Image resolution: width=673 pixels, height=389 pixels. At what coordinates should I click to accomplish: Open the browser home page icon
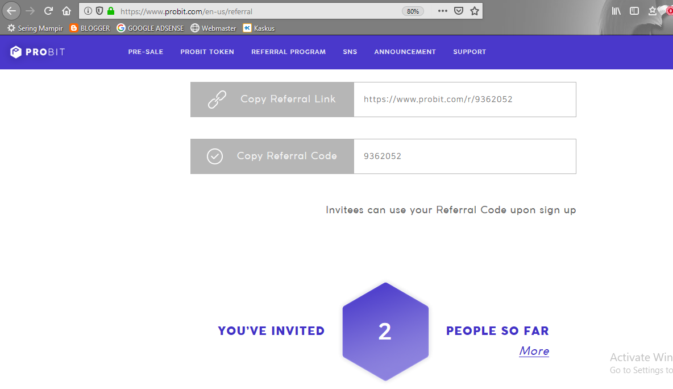pyautogui.click(x=67, y=11)
